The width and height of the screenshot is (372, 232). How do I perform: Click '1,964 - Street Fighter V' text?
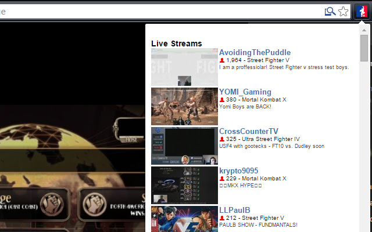click(x=257, y=60)
